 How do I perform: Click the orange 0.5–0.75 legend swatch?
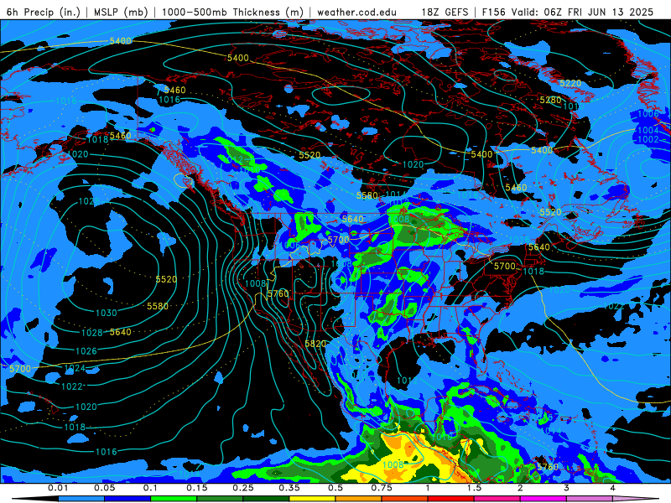pyautogui.click(x=359, y=499)
